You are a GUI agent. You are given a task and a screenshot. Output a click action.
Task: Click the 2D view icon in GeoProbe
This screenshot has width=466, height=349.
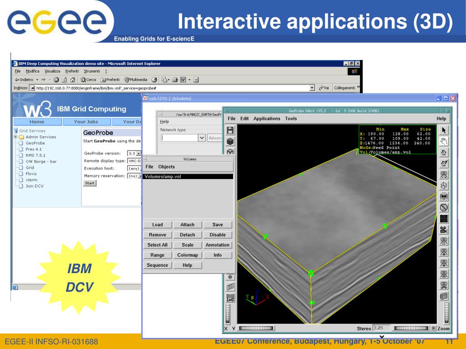tap(230, 287)
